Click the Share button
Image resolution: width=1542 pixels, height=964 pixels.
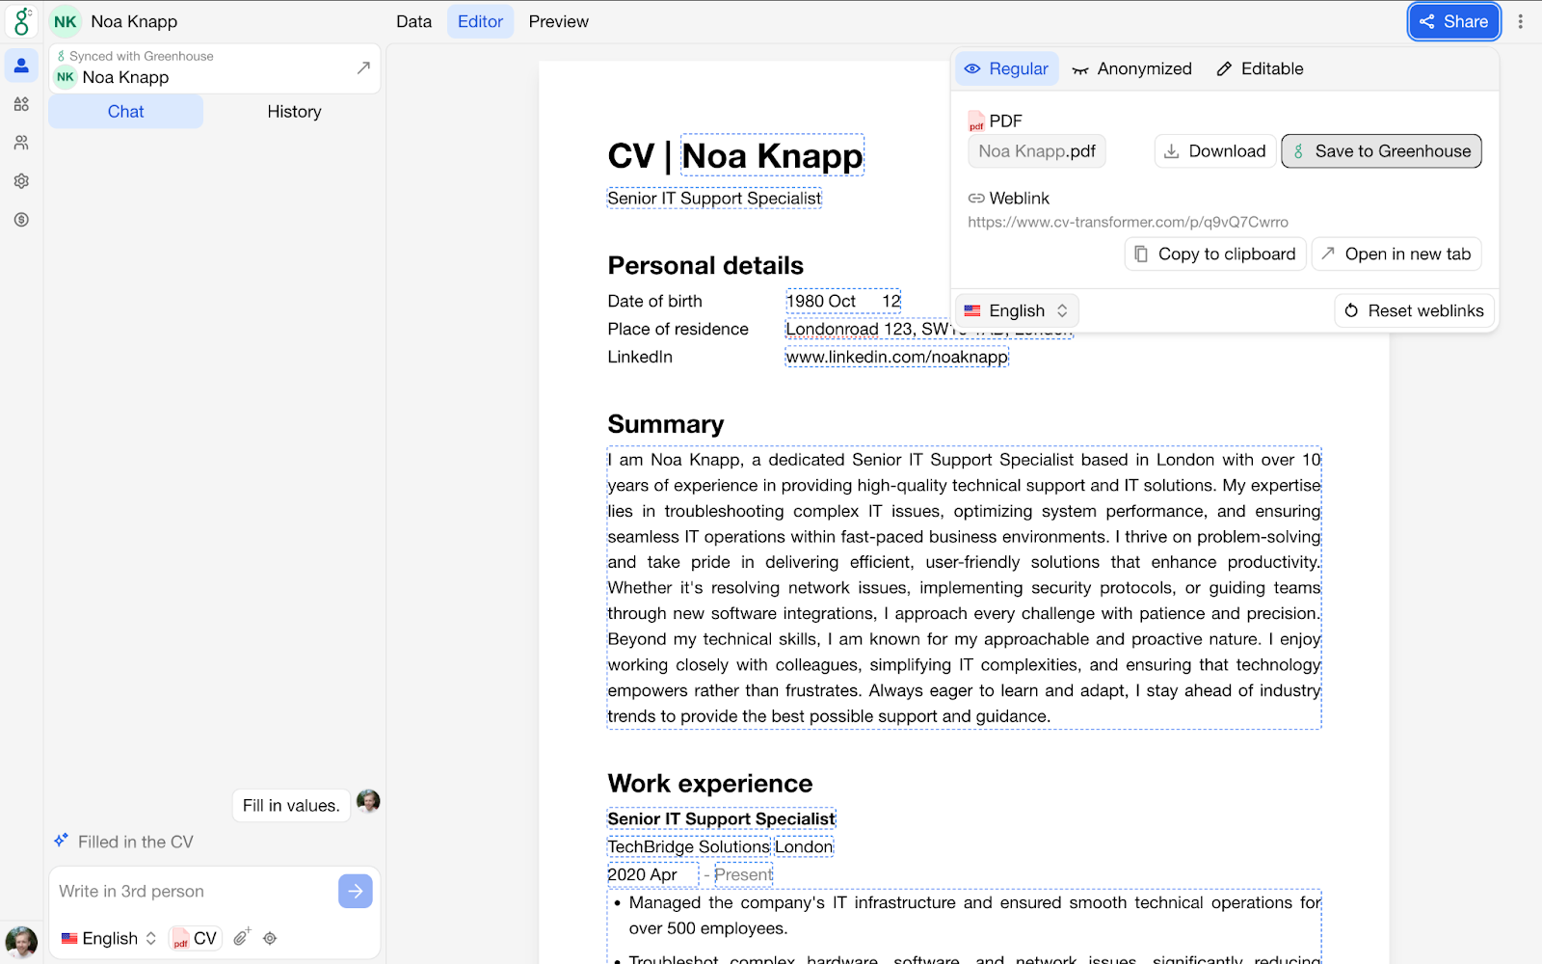[1453, 21]
